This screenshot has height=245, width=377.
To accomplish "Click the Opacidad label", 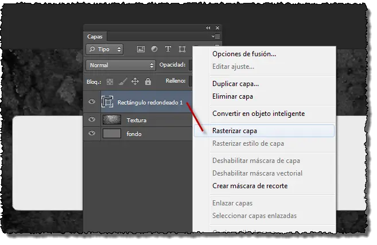I will coord(172,65).
